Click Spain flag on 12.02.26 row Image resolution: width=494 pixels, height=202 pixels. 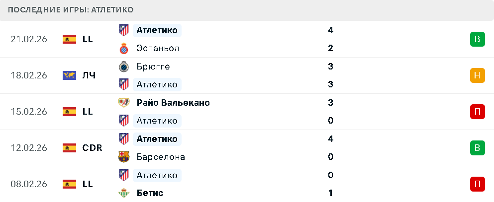[x=69, y=148]
